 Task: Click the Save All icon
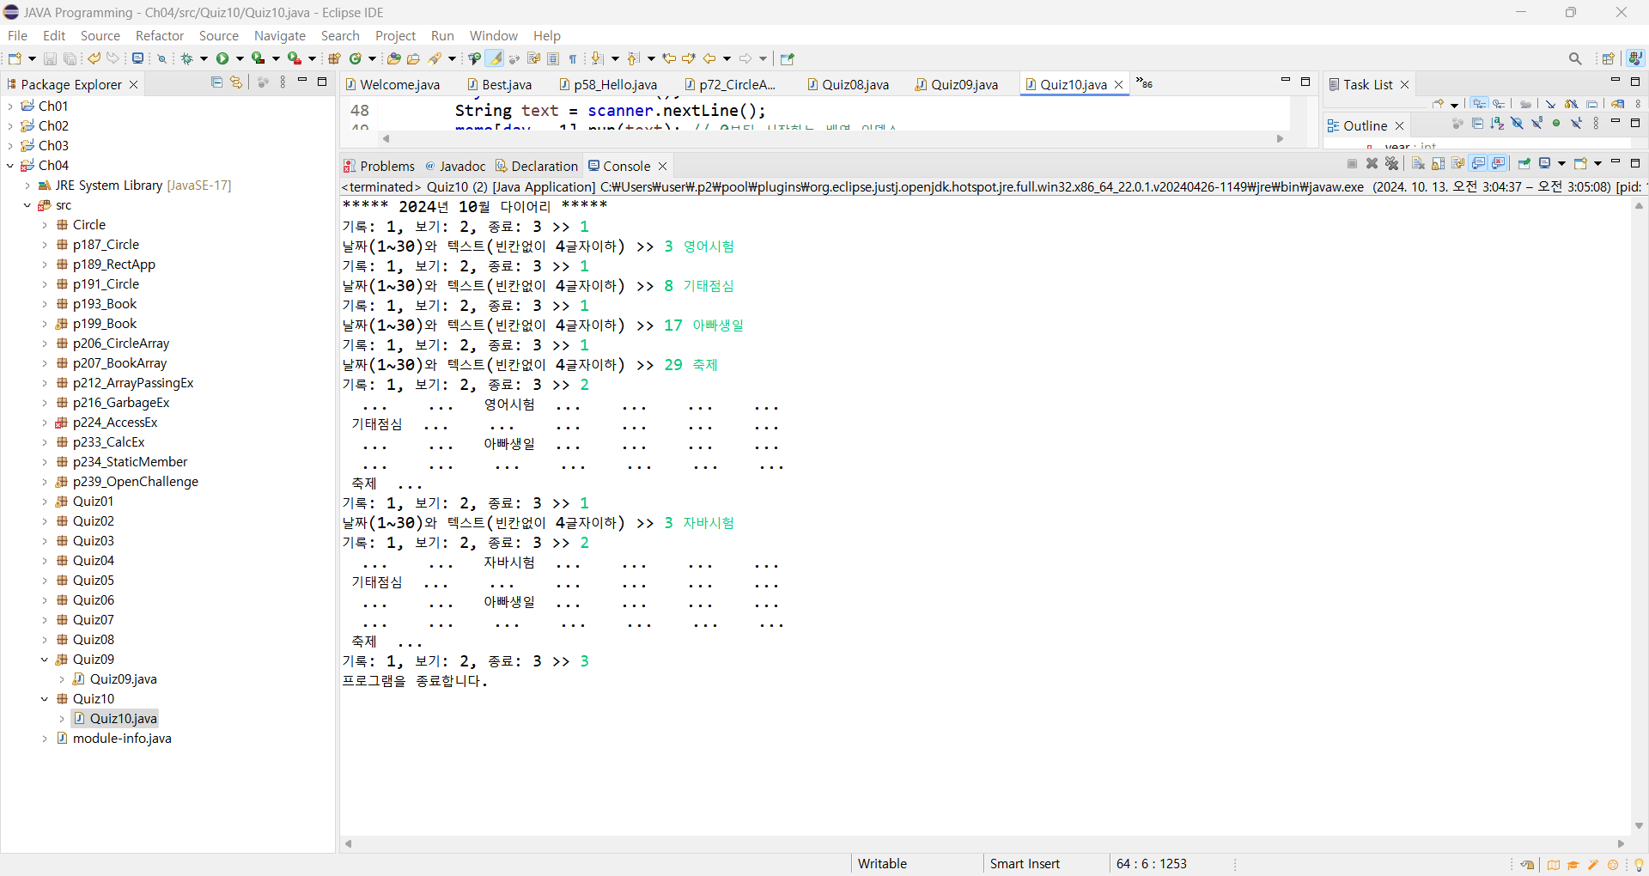[70, 58]
